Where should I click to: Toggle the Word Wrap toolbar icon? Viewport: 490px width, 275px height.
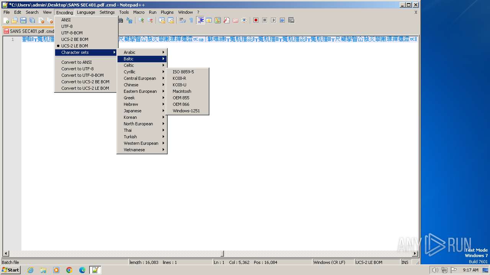pos(183,20)
